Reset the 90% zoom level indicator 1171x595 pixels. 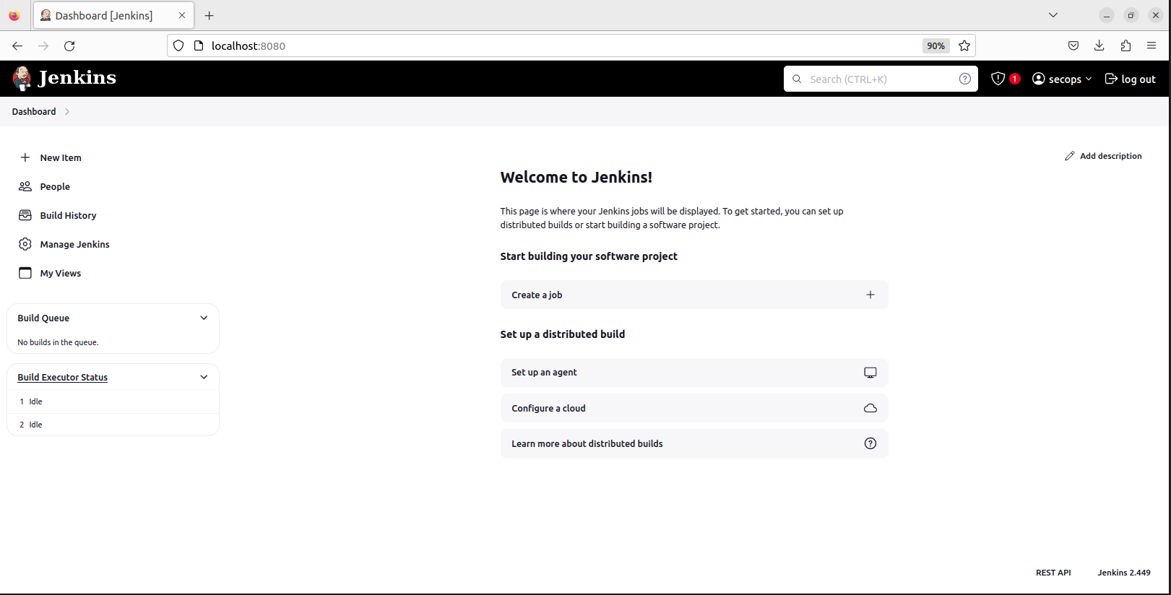coord(935,45)
